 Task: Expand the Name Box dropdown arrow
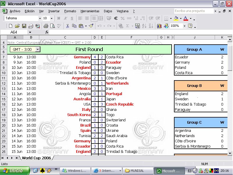(30, 32)
